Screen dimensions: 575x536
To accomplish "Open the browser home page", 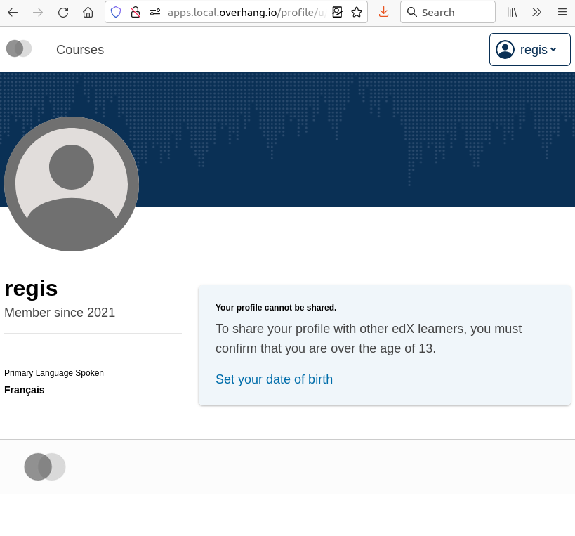I will coord(88,12).
